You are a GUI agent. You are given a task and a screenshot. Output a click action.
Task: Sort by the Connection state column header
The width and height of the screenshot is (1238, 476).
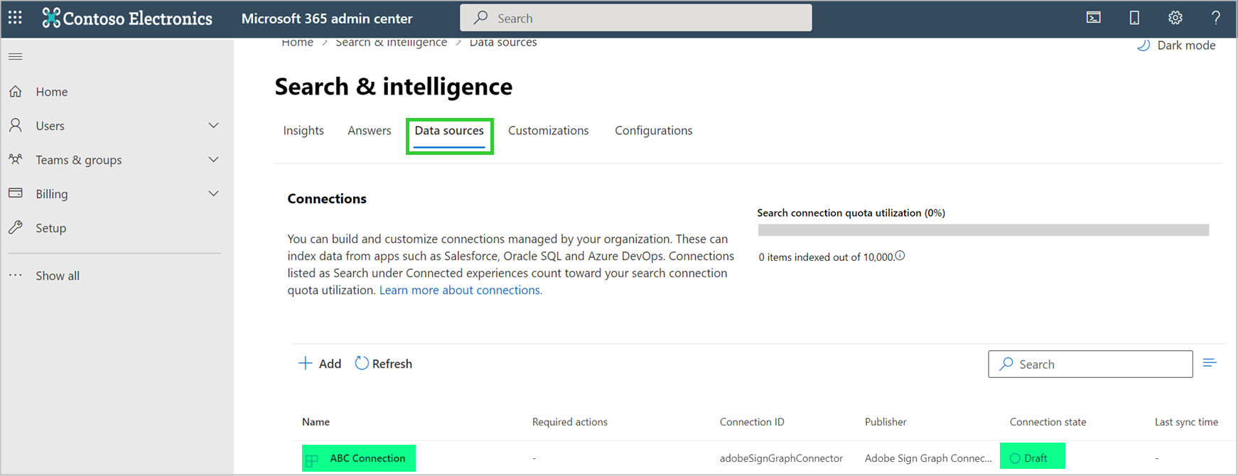pyautogui.click(x=1048, y=422)
